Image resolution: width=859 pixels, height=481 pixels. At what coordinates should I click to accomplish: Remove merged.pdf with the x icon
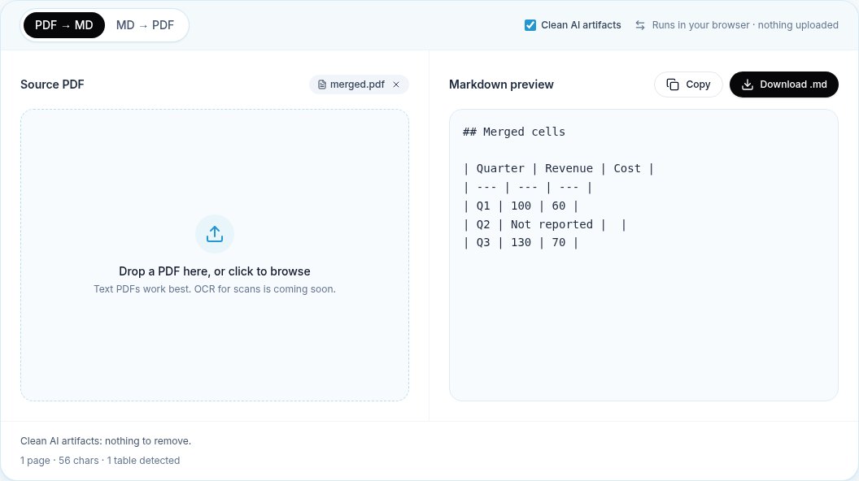pyautogui.click(x=396, y=84)
